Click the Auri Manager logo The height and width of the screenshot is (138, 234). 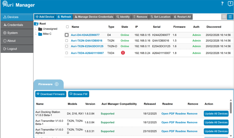19,4
